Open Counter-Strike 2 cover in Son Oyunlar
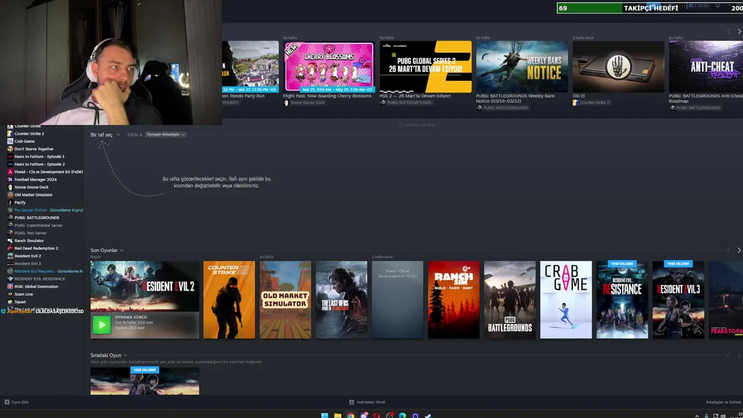 [x=229, y=300]
